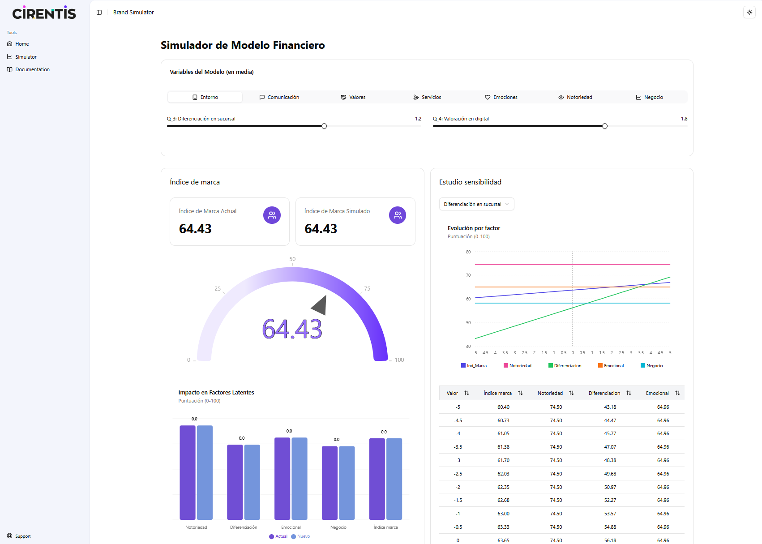Click the Índice de Marca Simulado card title
Screen dimensions: 762x544
[x=337, y=211]
